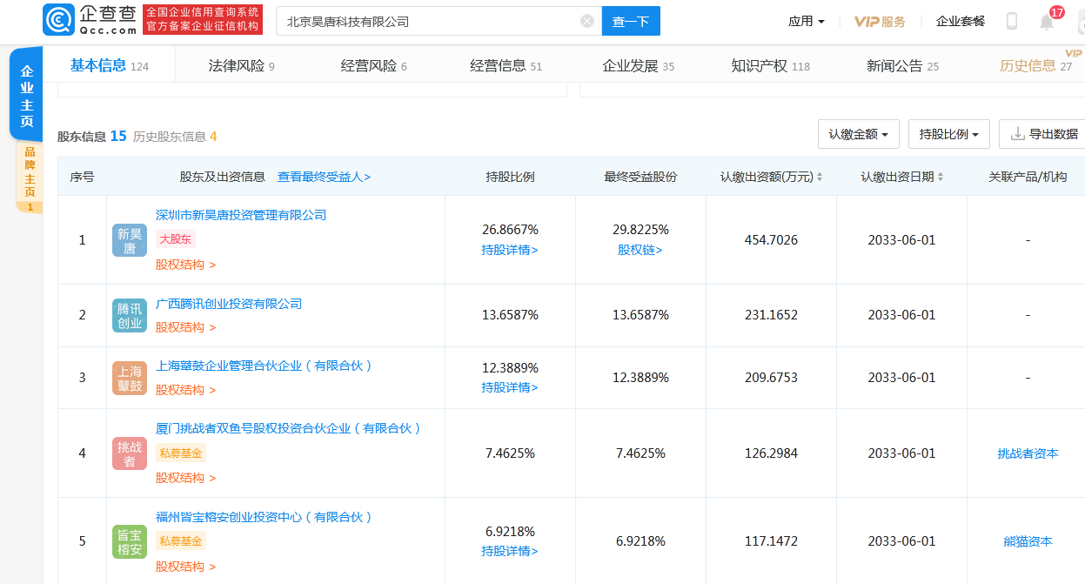
Task: Switch to 基本信息 tab
Action: [110, 65]
